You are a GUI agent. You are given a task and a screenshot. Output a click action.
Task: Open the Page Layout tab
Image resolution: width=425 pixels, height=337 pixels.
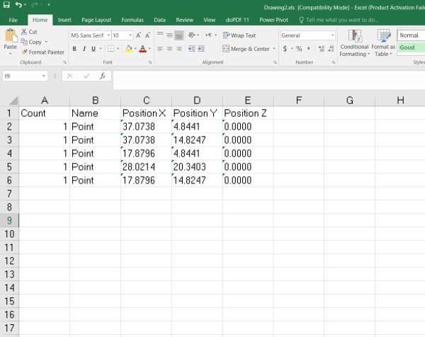(96, 21)
